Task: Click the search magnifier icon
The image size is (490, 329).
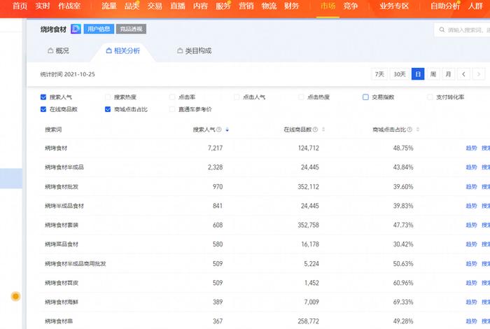Action: click(441, 30)
